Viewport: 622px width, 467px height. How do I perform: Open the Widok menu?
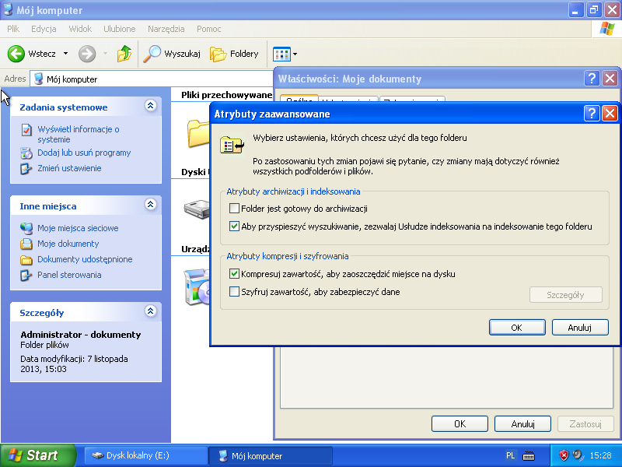tap(80, 29)
